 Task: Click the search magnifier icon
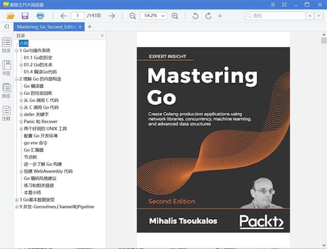[x=249, y=16]
